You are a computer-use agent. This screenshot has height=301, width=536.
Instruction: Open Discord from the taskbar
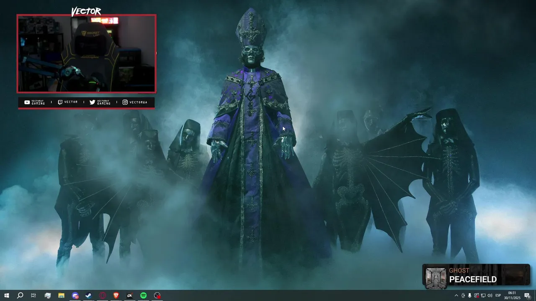click(x=75, y=296)
